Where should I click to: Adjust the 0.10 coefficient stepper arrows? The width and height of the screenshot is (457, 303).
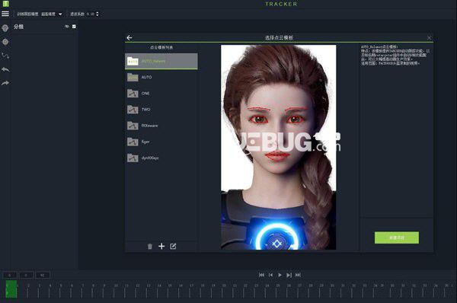97,14
